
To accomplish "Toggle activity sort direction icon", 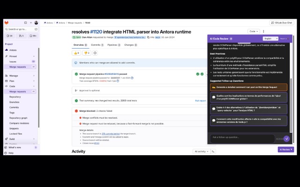I will [x=213, y=151].
